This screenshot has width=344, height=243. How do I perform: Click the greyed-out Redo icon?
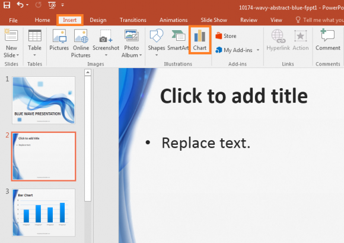pyautogui.click(x=38, y=5)
